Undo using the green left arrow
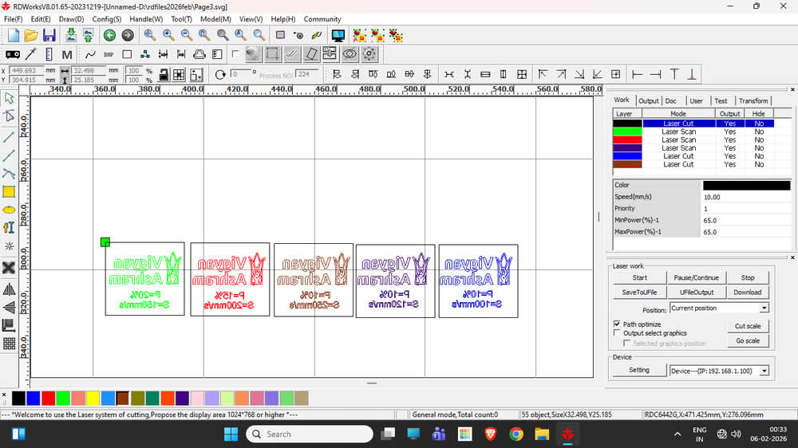 tap(109, 35)
